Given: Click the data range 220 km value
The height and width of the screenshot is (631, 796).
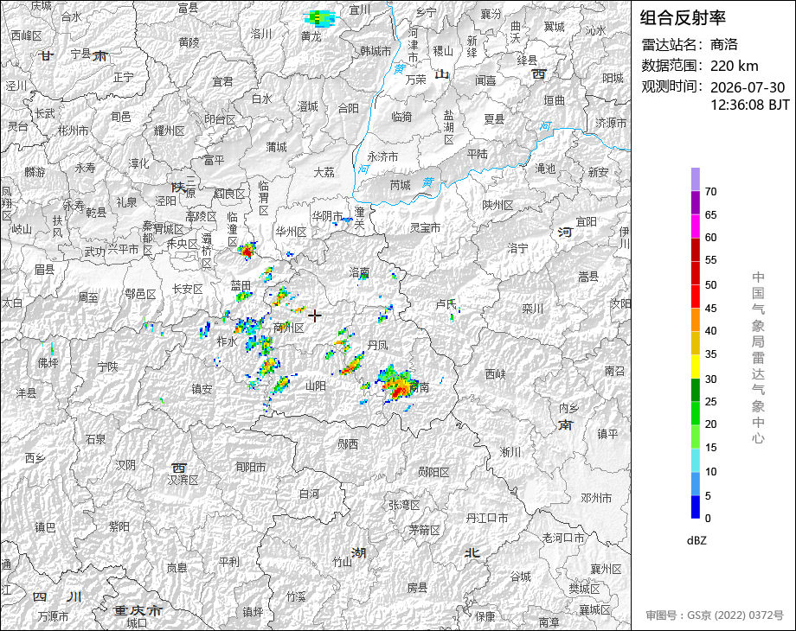Looking at the screenshot, I should (x=734, y=66).
